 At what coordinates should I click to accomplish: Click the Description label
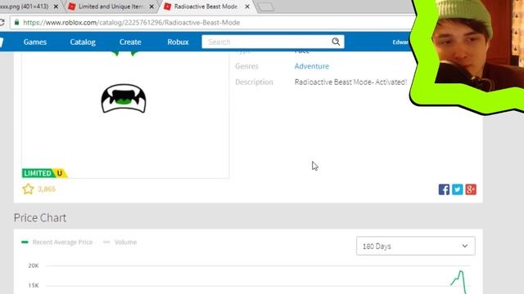click(254, 82)
